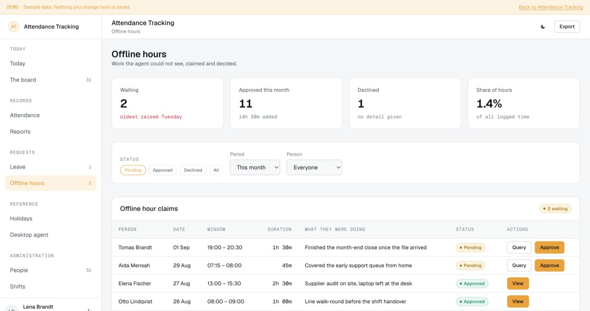Click the Declined summary card

click(x=405, y=104)
